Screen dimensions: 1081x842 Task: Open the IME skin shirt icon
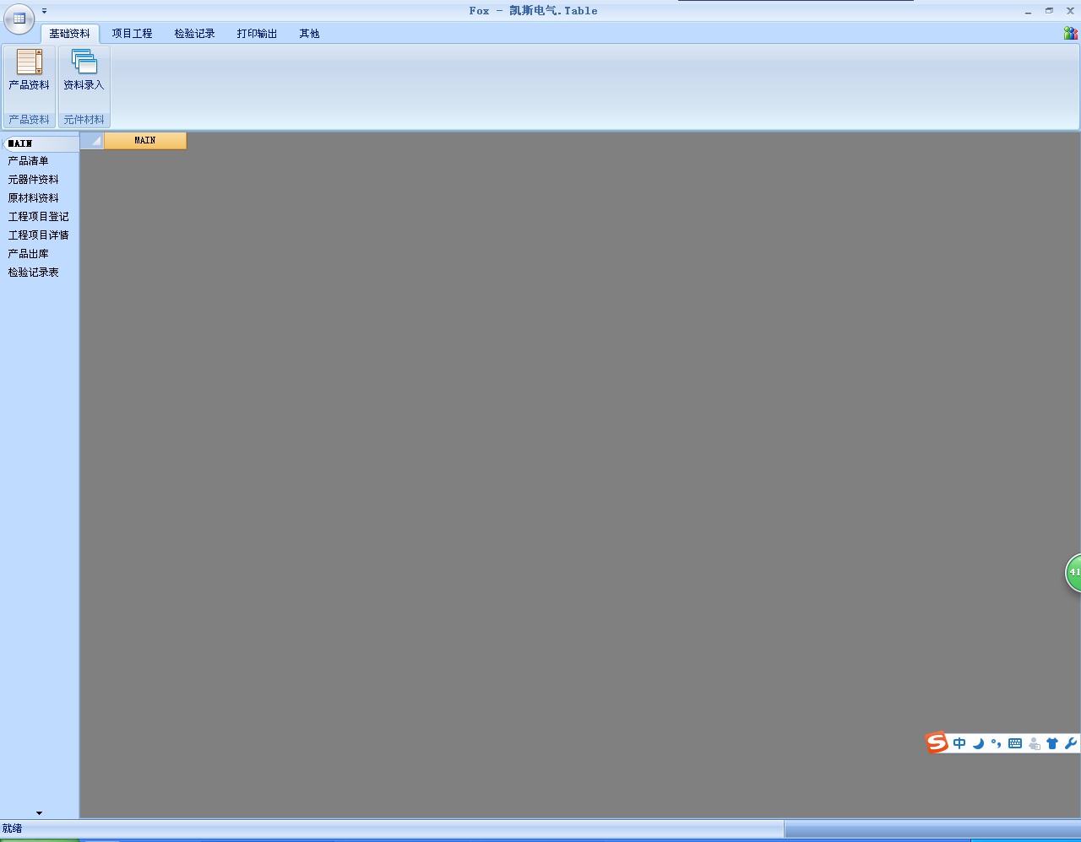click(1052, 743)
